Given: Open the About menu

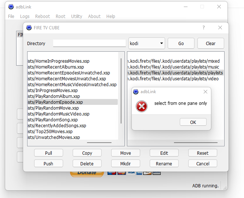Looking at the screenshot, I should coord(94,16).
